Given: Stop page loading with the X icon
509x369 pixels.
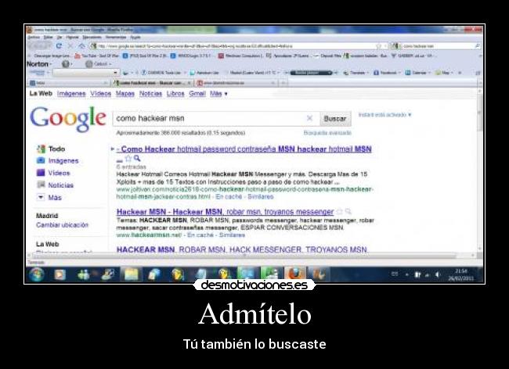Looking at the screenshot, I should [x=70, y=45].
